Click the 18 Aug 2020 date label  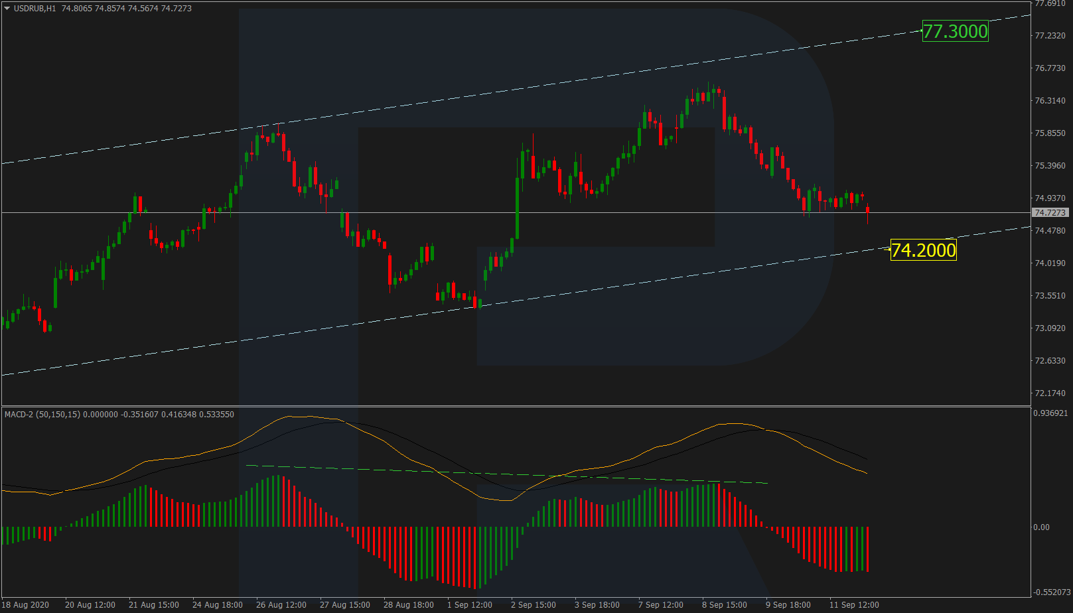(26, 605)
